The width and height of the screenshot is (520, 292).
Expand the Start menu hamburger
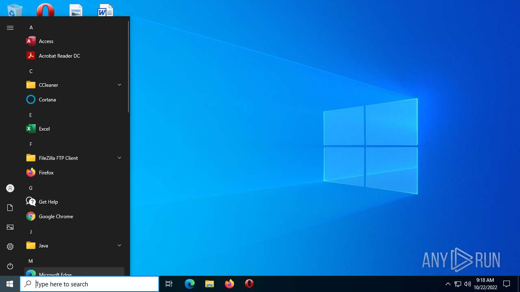tap(10, 28)
